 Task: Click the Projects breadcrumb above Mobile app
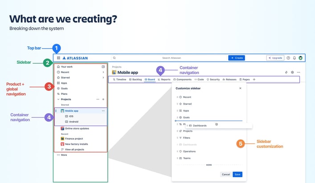117,67
